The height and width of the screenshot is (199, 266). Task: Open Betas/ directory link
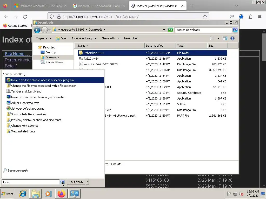coord(11,66)
